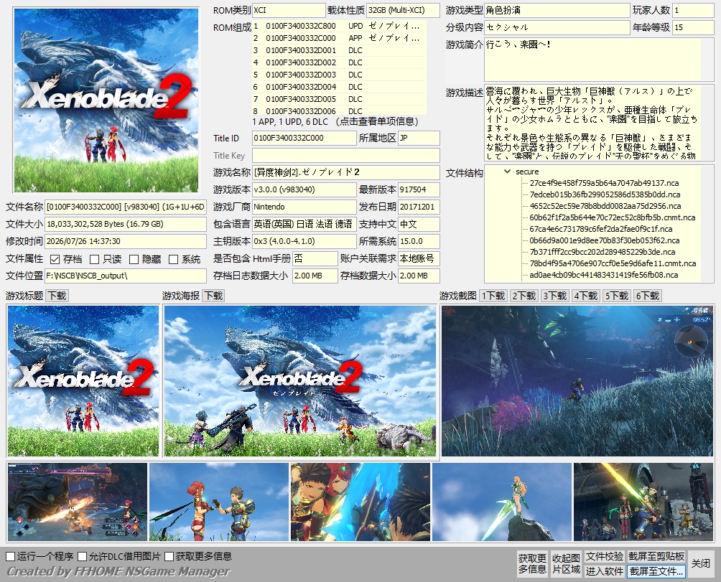The width and height of the screenshot is (721, 582).
Task: Open the large night landscape screenshot under 游戏截图
Action: click(x=577, y=381)
